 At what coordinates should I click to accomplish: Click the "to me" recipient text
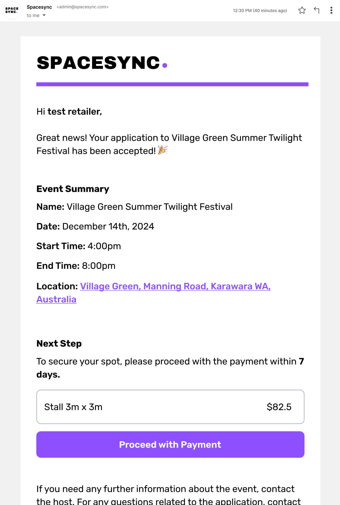tap(33, 16)
